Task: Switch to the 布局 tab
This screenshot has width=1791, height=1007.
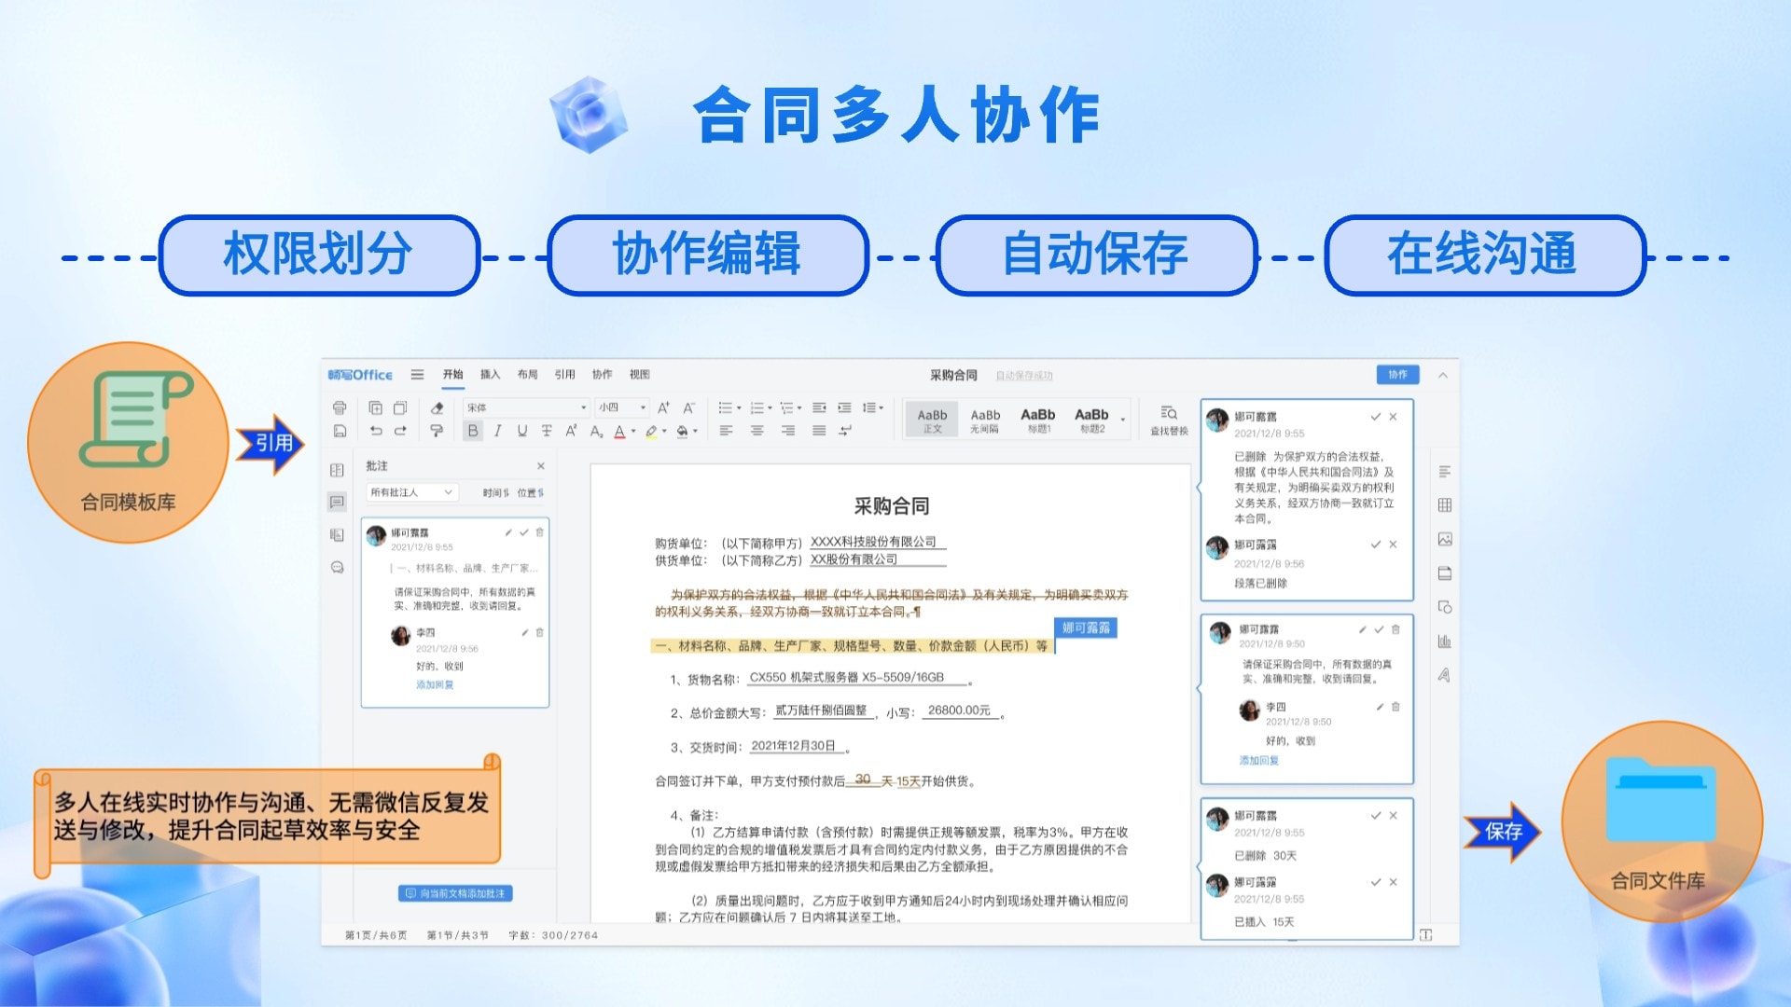Action: click(528, 375)
